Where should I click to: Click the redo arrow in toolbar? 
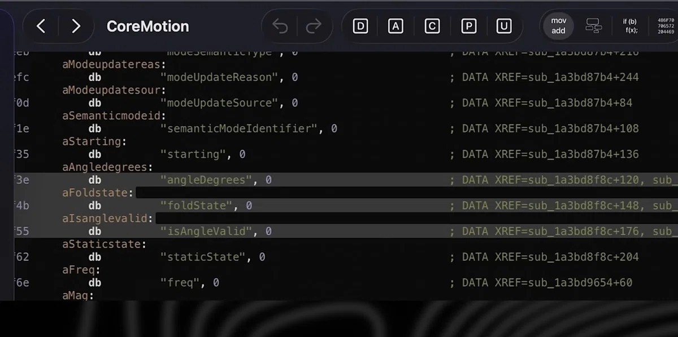(314, 26)
